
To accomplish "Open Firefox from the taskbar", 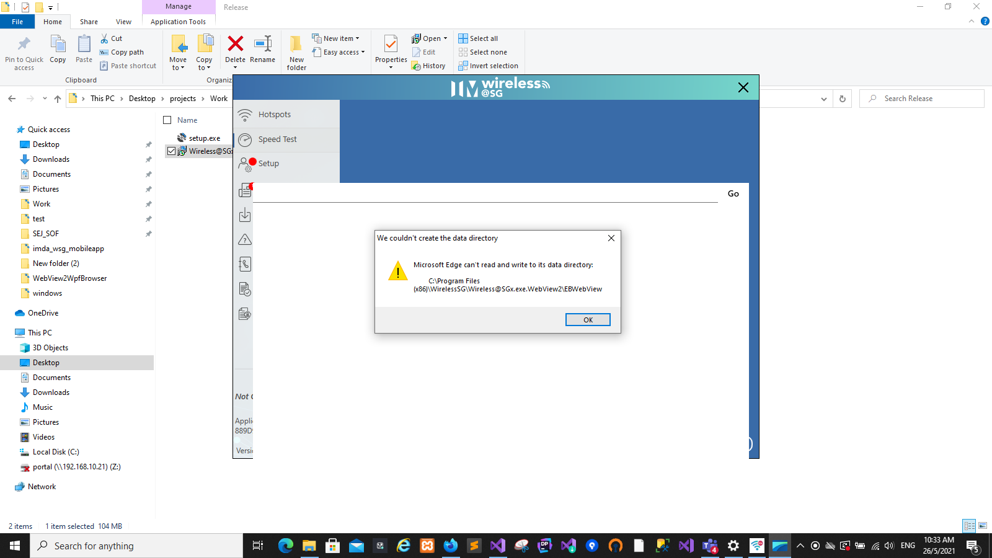I will click(x=451, y=546).
